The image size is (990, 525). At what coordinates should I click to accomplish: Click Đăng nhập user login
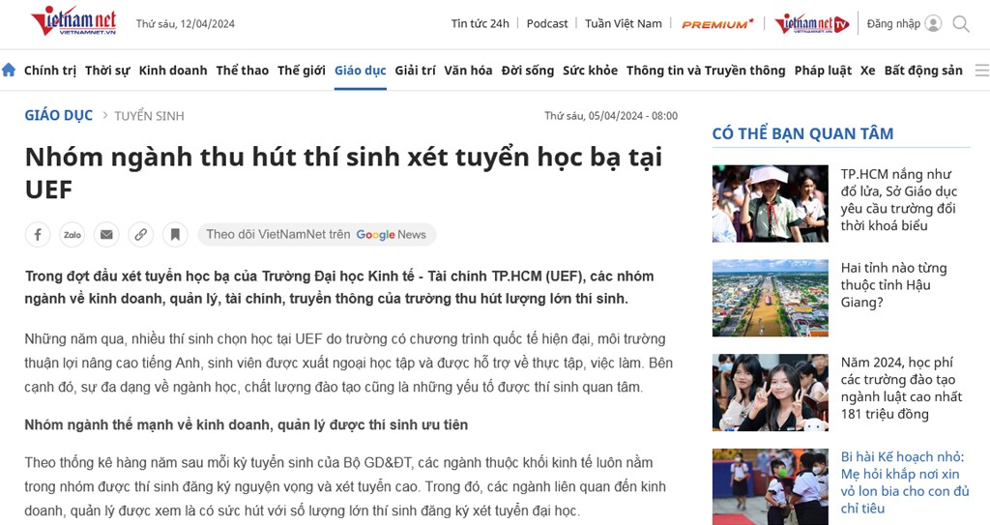903,23
